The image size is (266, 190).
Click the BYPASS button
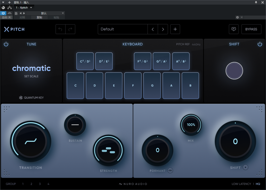[251, 29]
